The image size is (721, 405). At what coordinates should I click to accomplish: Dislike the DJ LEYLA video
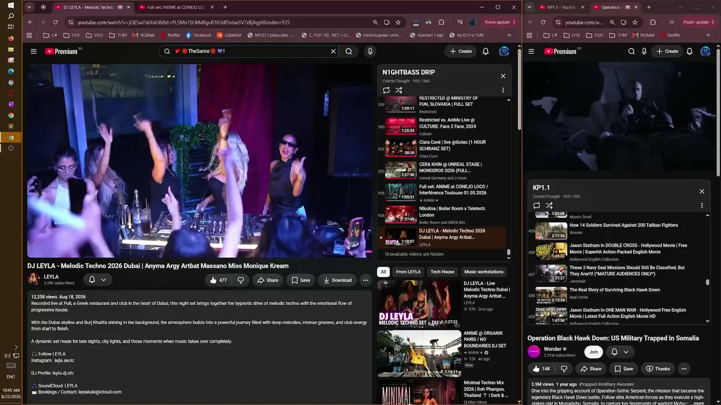coord(241,280)
